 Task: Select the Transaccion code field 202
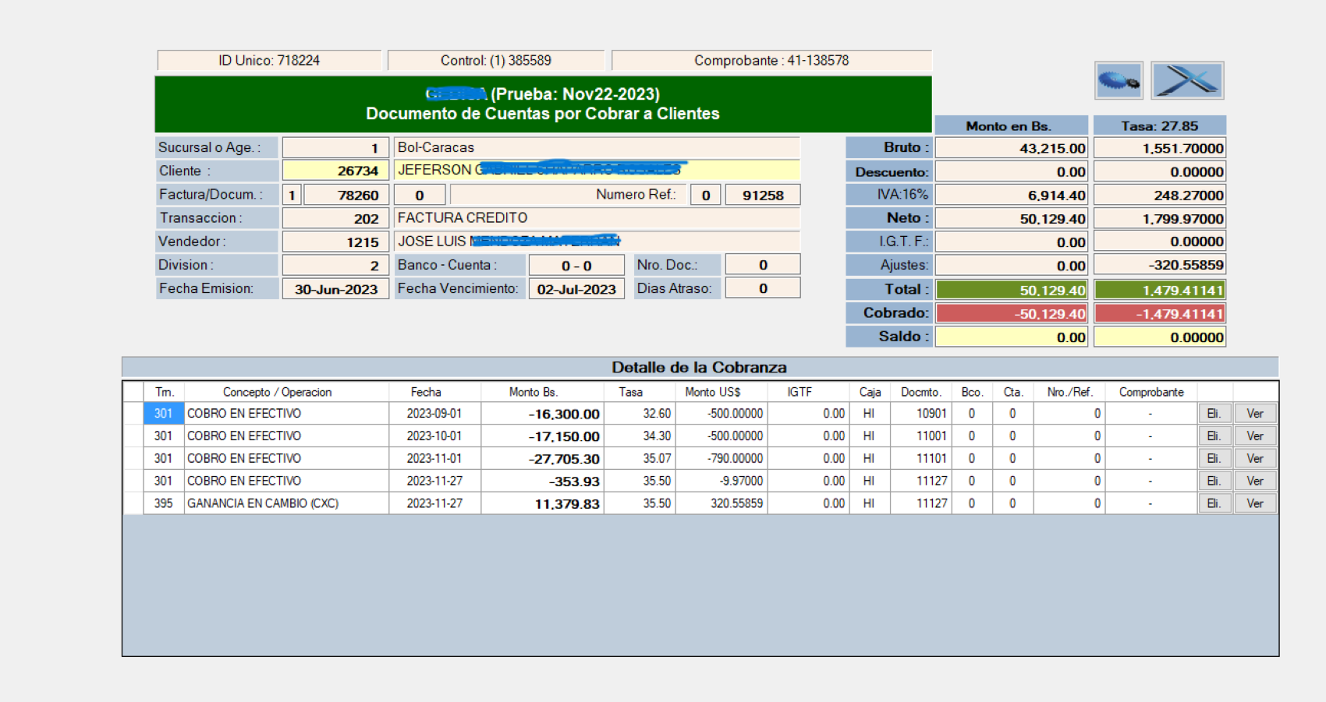tap(335, 219)
